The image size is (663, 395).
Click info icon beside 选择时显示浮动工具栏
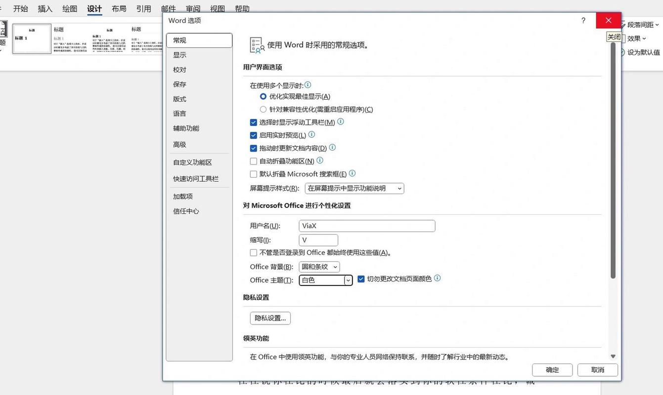pos(340,121)
